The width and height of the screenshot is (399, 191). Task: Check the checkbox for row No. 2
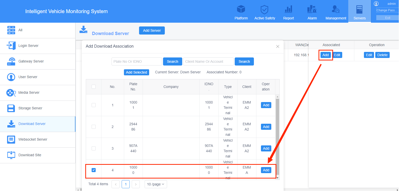(x=94, y=127)
